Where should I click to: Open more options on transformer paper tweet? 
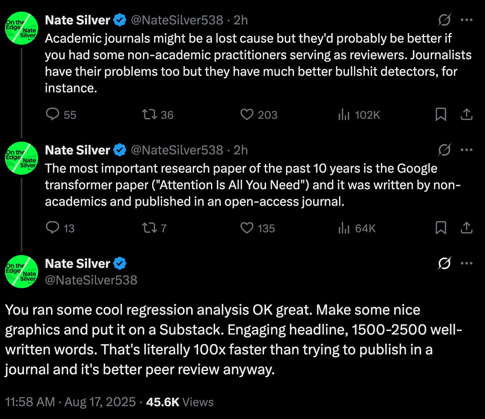(467, 150)
